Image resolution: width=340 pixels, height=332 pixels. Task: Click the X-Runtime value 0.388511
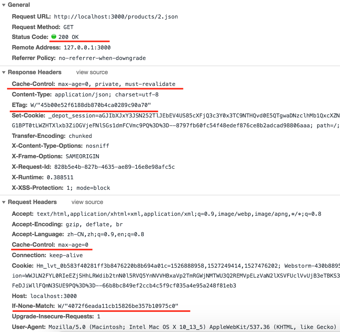tap(60, 177)
